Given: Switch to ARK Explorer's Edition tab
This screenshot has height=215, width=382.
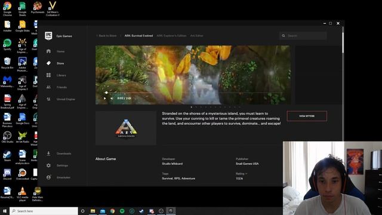Looking at the screenshot, I should tap(171, 36).
